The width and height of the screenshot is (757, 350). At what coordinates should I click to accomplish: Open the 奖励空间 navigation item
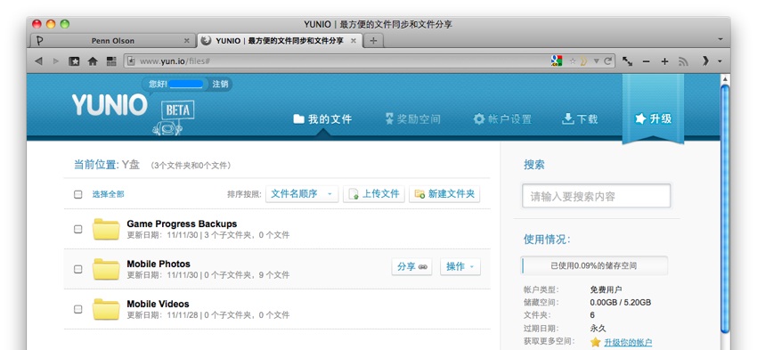coord(412,118)
